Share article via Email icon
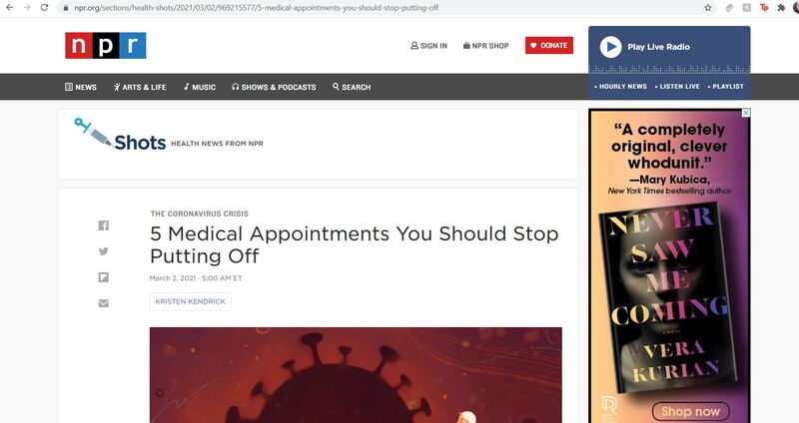This screenshot has height=423, width=799. click(x=104, y=303)
